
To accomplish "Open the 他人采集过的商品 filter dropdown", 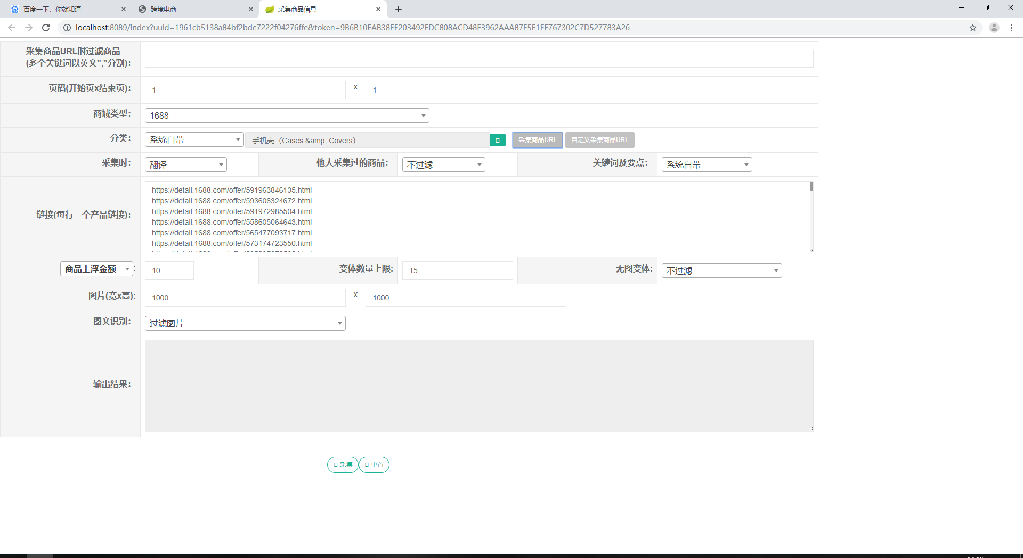I will click(x=443, y=165).
